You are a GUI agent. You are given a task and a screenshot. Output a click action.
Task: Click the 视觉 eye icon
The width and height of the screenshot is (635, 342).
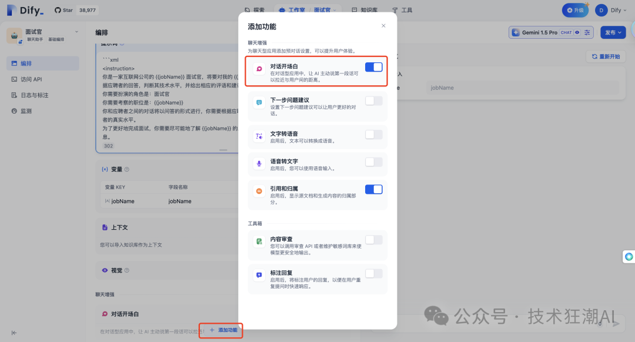(105, 270)
